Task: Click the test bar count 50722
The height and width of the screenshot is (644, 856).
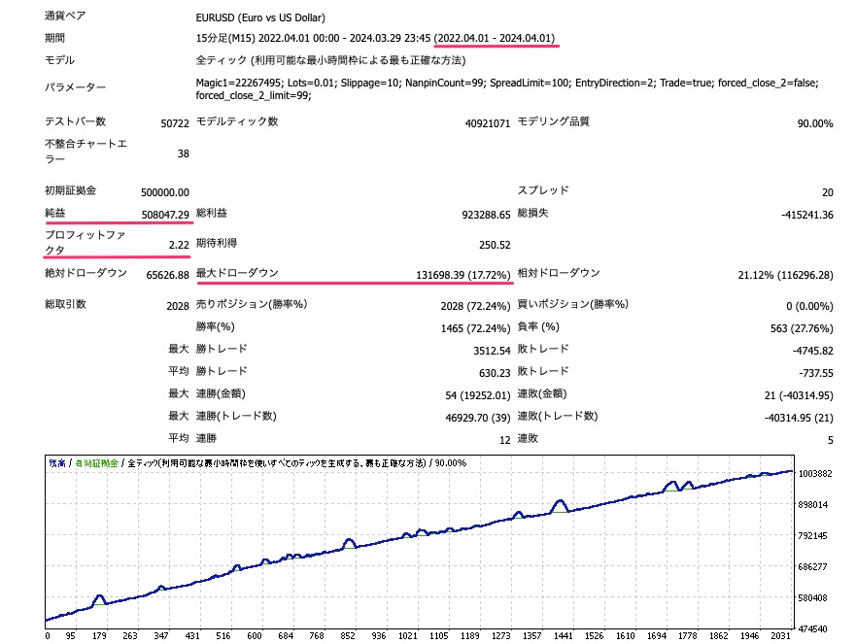Action: [175, 123]
